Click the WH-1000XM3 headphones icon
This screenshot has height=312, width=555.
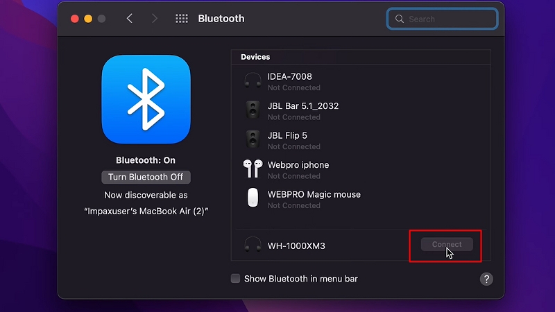253,245
